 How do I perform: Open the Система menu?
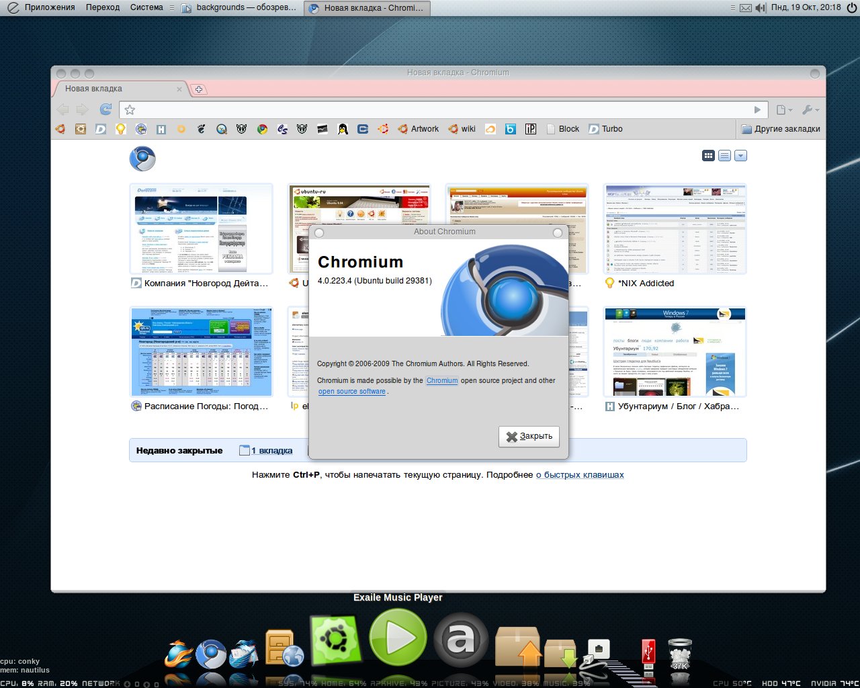pos(146,7)
